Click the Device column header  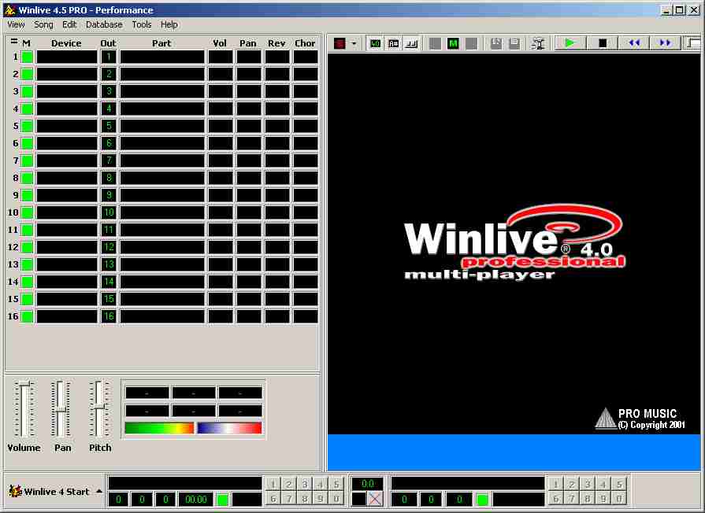(x=66, y=43)
